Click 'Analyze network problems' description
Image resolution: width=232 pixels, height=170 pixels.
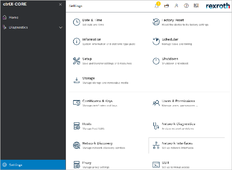(x=178, y=128)
